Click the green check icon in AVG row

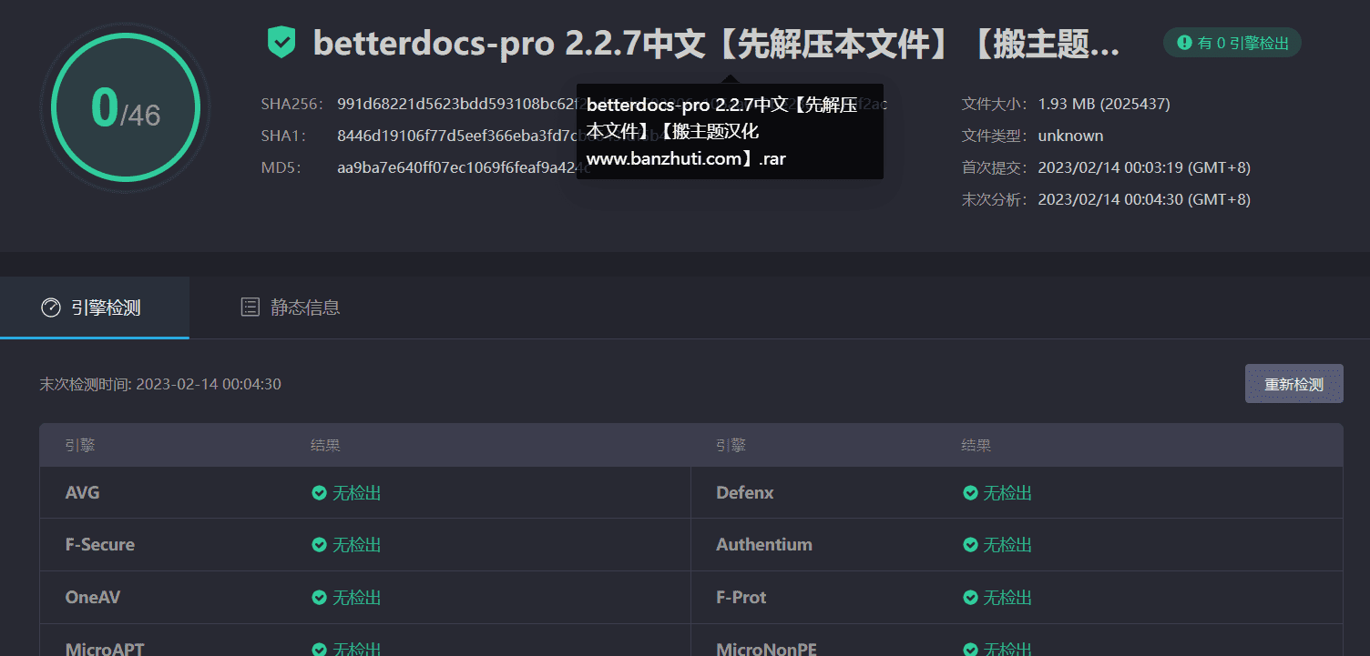pos(319,492)
